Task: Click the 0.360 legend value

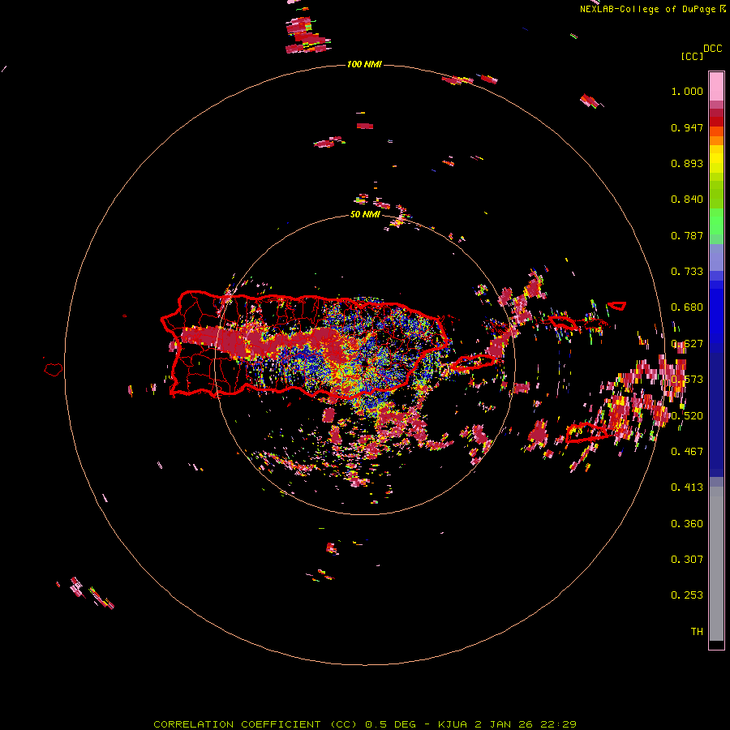Action: click(x=687, y=524)
